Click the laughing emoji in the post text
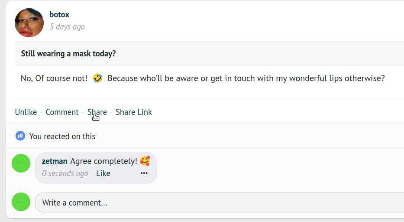 click(97, 78)
